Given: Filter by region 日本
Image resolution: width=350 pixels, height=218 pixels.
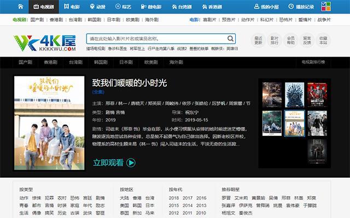Looking at the screenshot, I should tap(150, 205).
